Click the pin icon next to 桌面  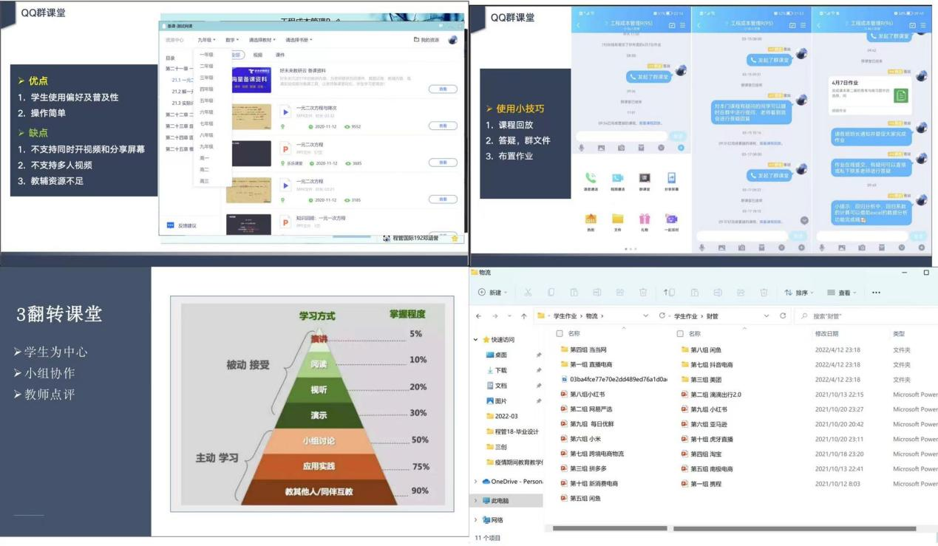pyautogui.click(x=538, y=355)
